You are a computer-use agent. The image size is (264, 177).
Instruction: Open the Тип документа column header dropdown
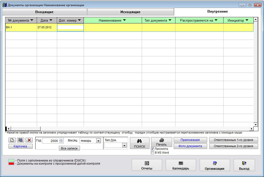tap(170, 20)
